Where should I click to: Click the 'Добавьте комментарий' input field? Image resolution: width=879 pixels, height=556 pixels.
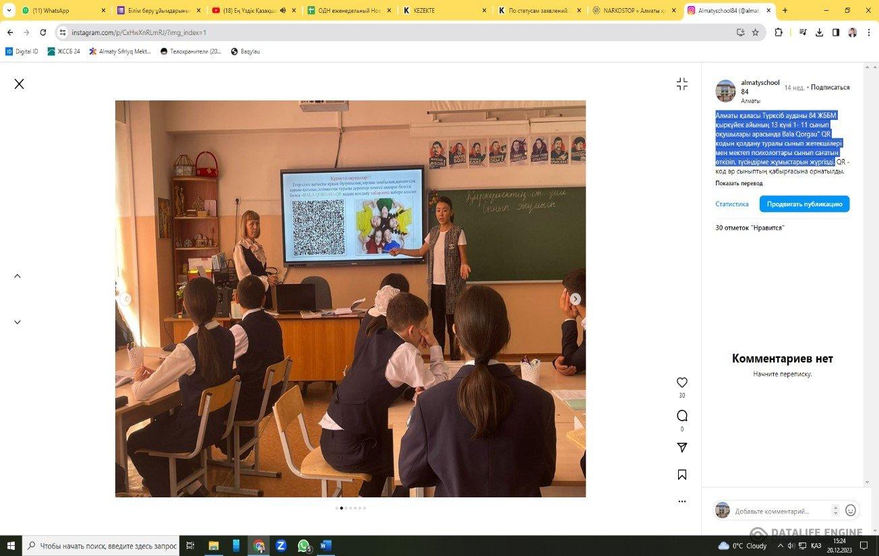pos(775,511)
